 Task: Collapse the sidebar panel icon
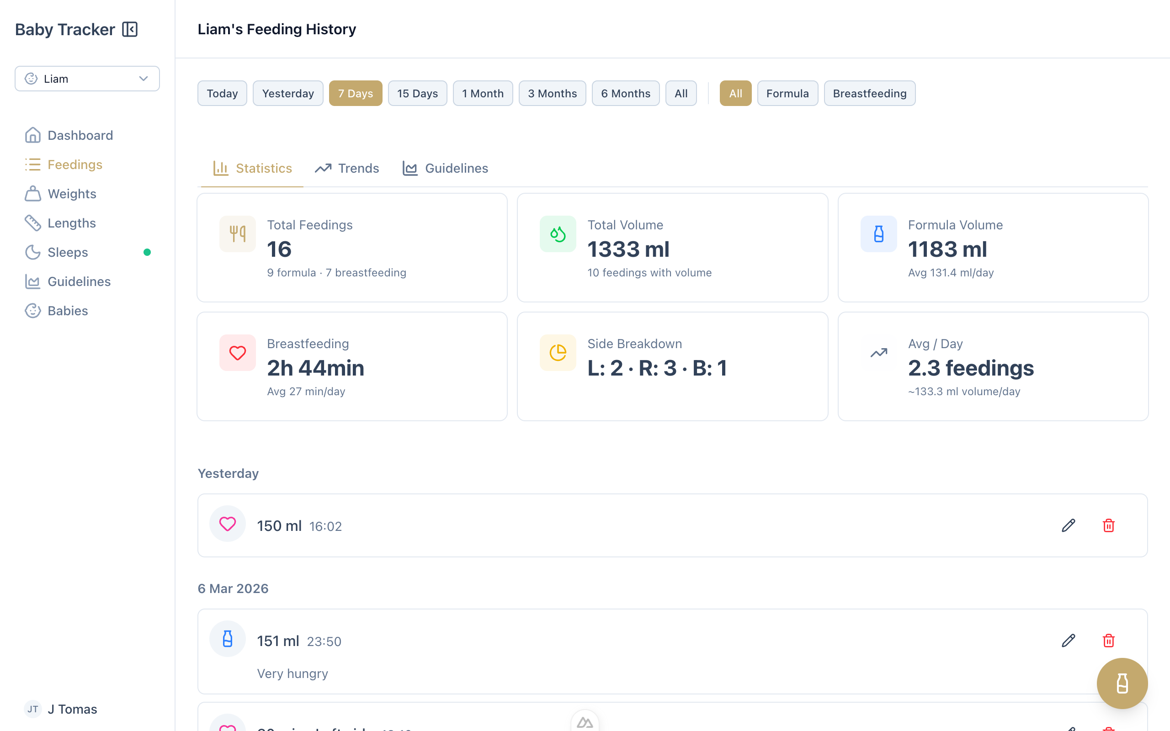[x=130, y=30]
